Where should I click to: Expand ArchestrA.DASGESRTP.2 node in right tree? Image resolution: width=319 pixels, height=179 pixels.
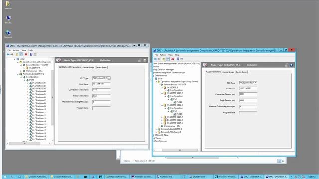156,129
